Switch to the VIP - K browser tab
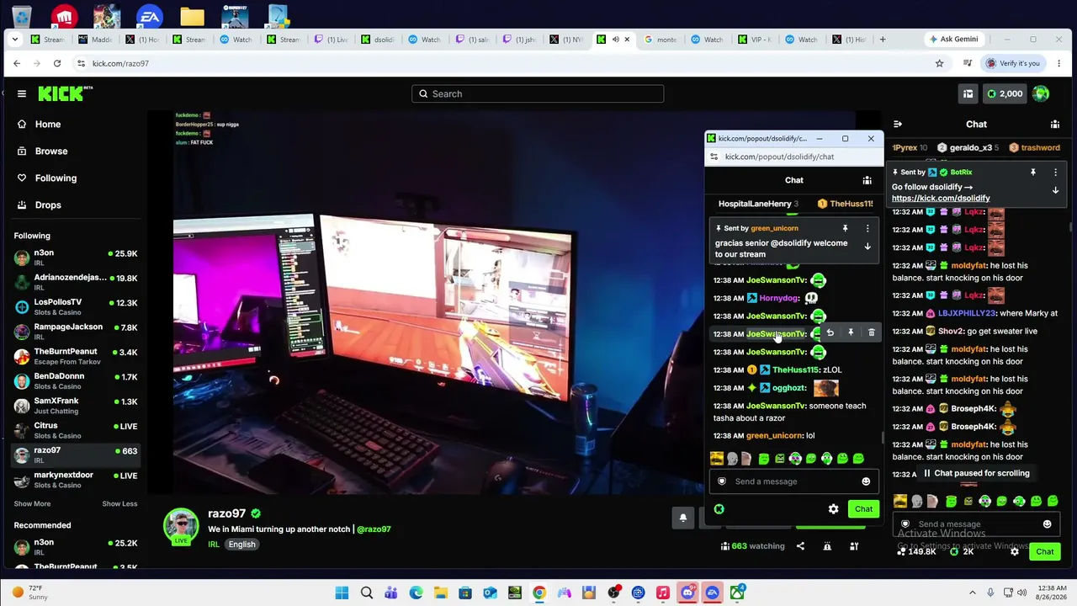 [x=756, y=40]
